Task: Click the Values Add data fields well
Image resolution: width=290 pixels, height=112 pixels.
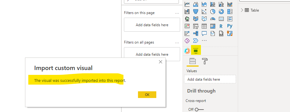Action: click(x=210, y=79)
